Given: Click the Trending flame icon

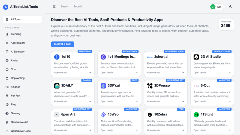Looking at the screenshot, I should pos(7,34).
